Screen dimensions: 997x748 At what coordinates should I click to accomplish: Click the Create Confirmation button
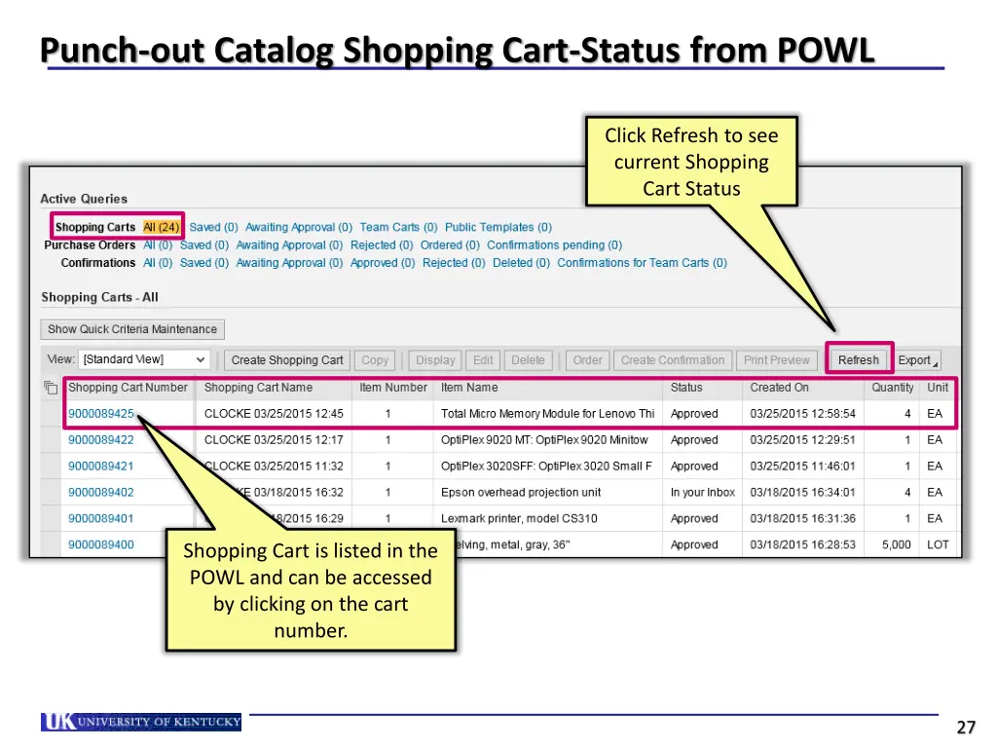click(672, 360)
